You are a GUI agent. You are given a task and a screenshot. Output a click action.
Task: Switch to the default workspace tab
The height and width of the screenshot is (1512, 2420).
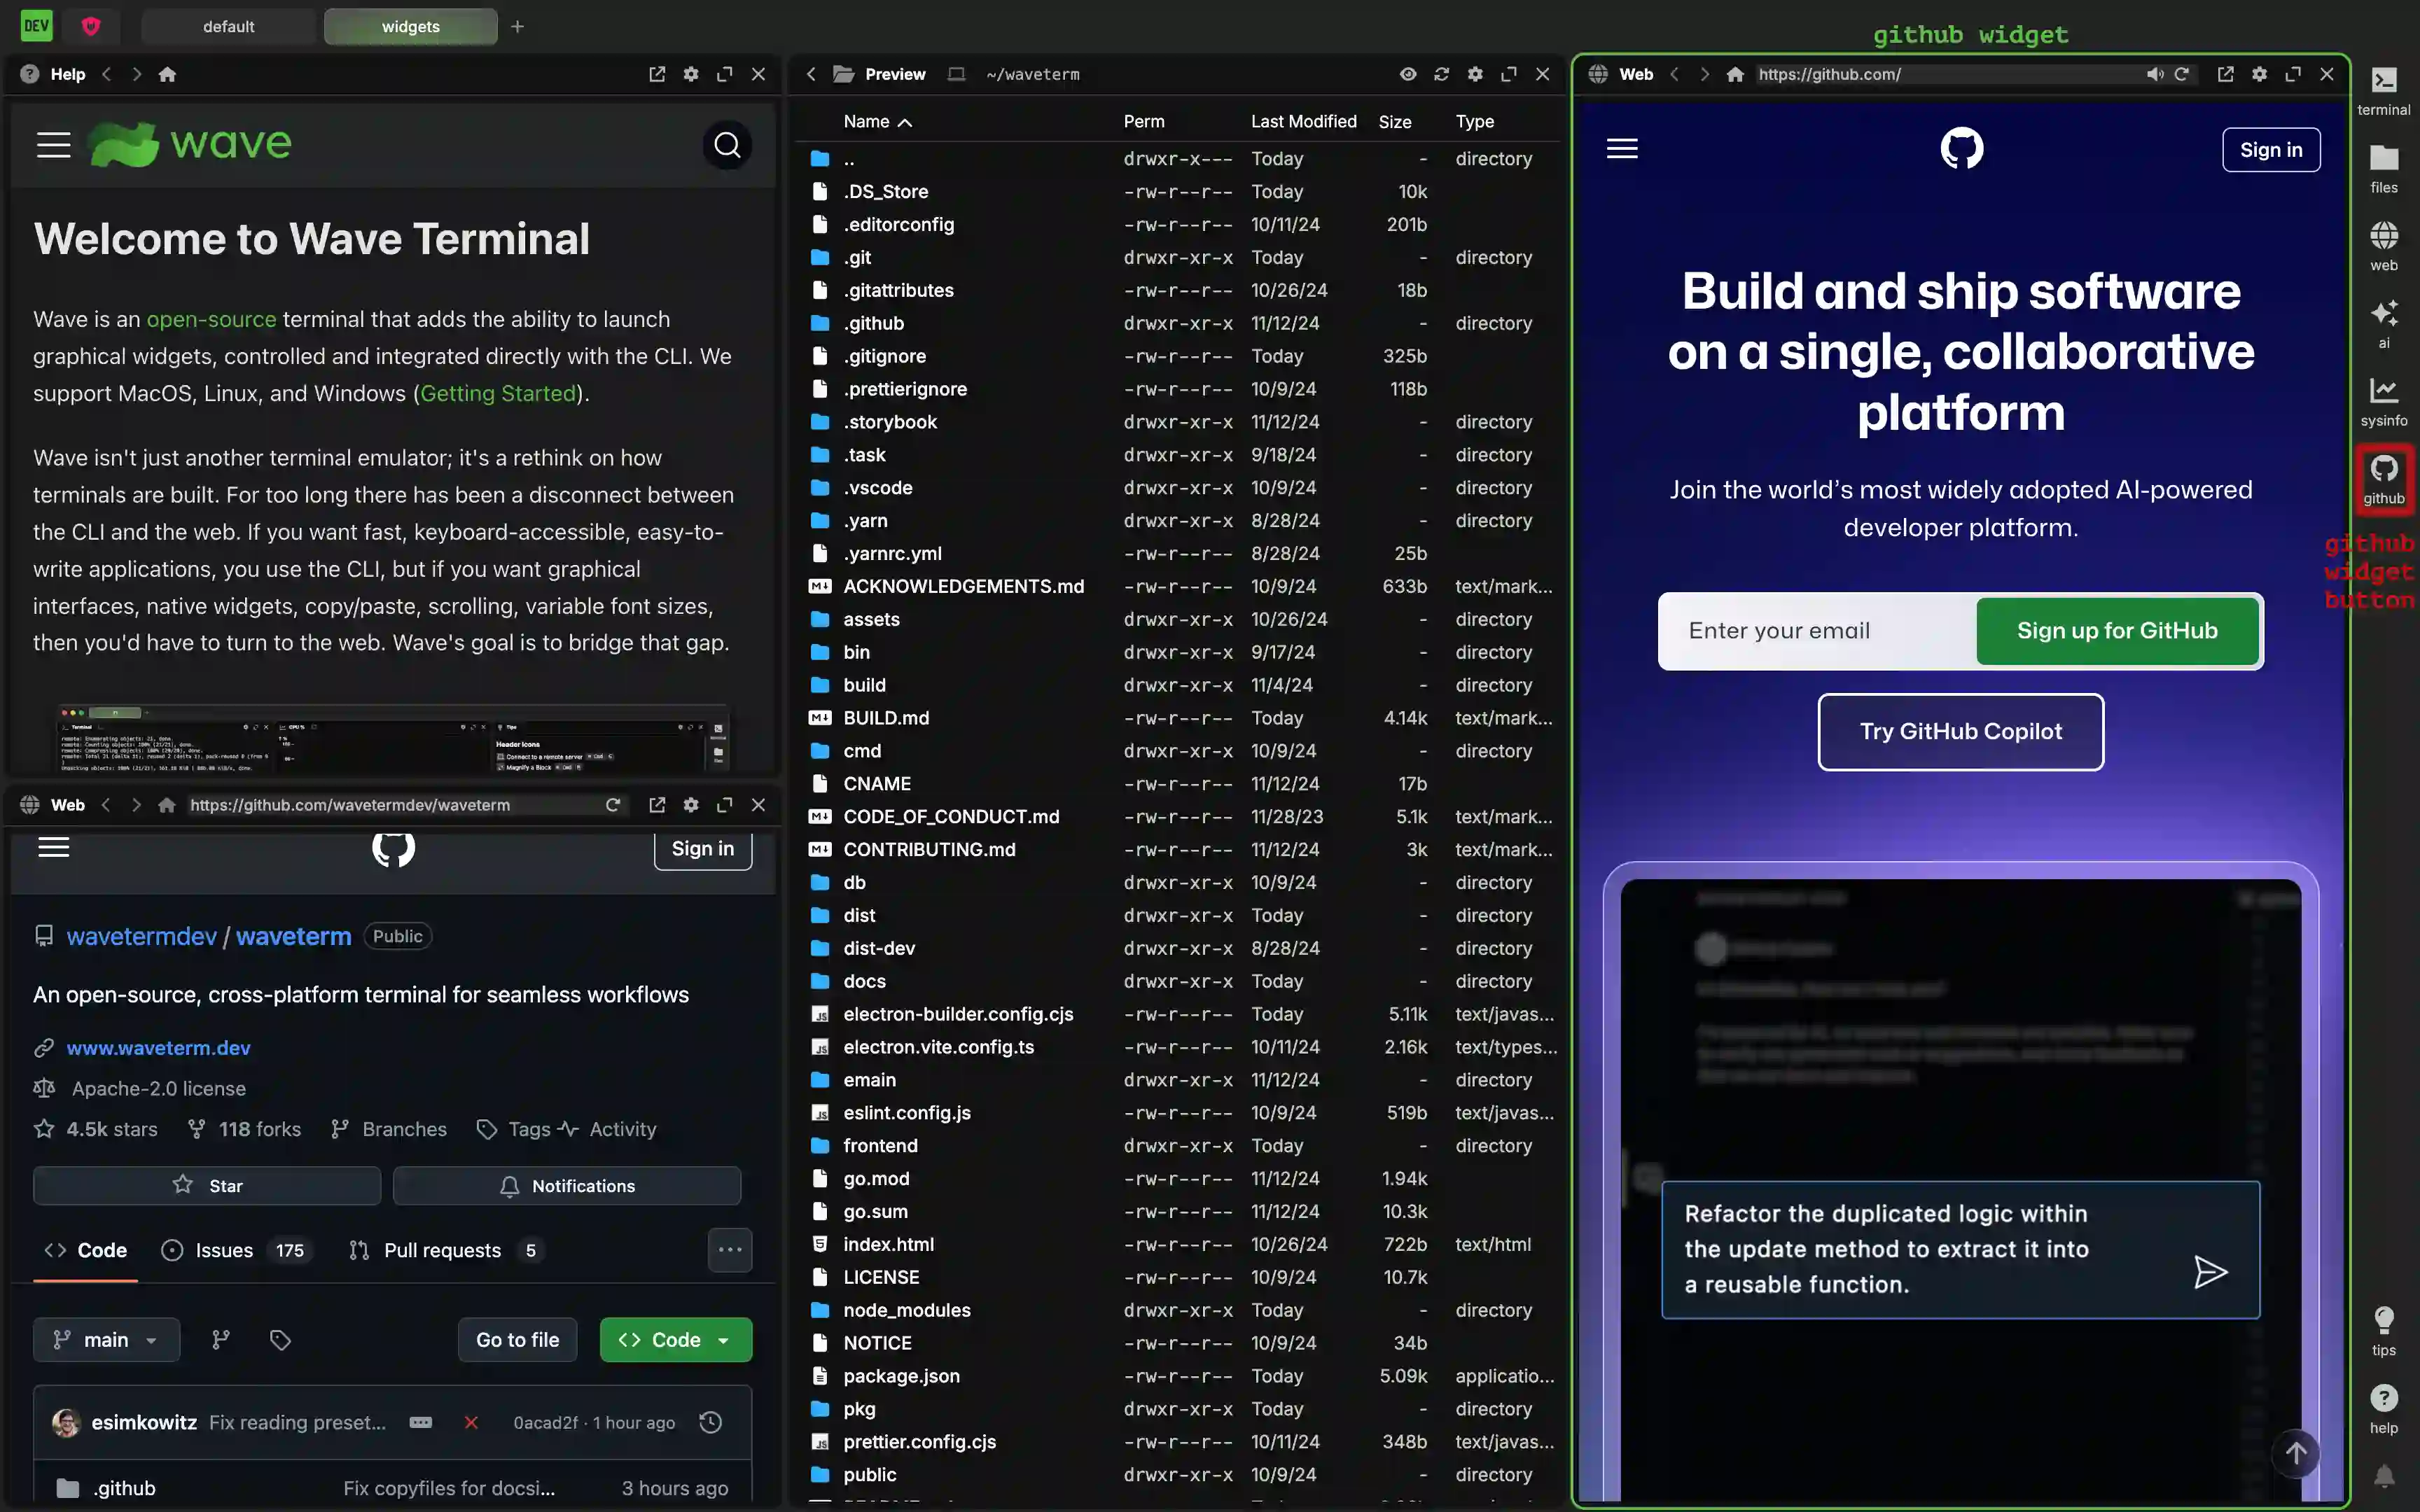(x=228, y=27)
